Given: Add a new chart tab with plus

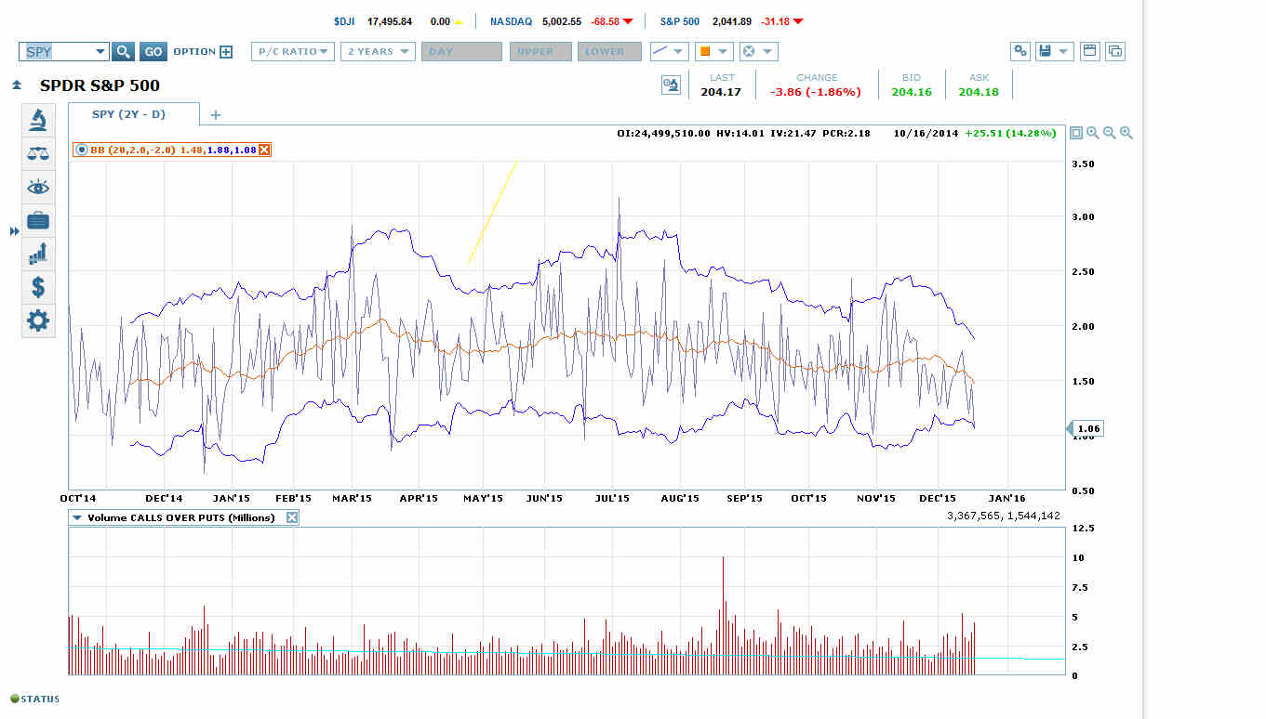Looking at the screenshot, I should point(216,115).
